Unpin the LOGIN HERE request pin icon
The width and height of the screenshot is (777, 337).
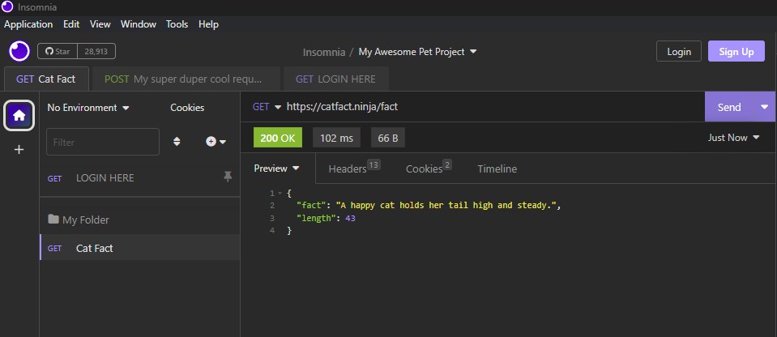click(228, 177)
